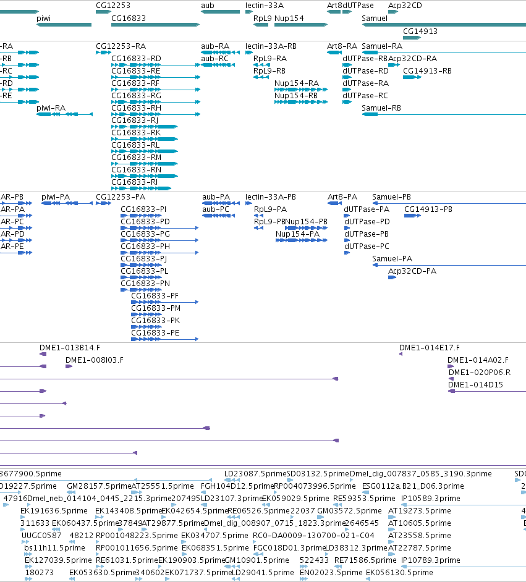Click transcript CG16833-RE label
Image resolution: width=526 pixels, height=582 pixels.
point(136,70)
